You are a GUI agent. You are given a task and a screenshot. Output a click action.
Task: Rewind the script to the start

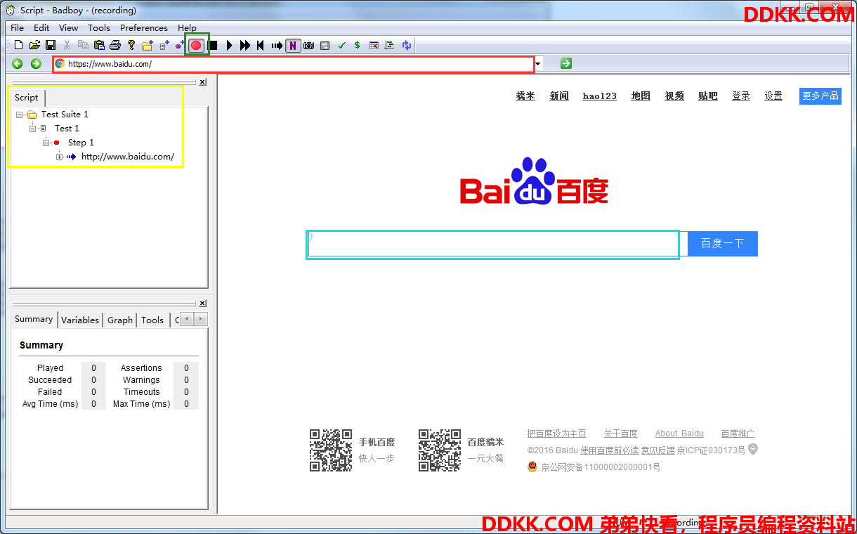point(261,46)
